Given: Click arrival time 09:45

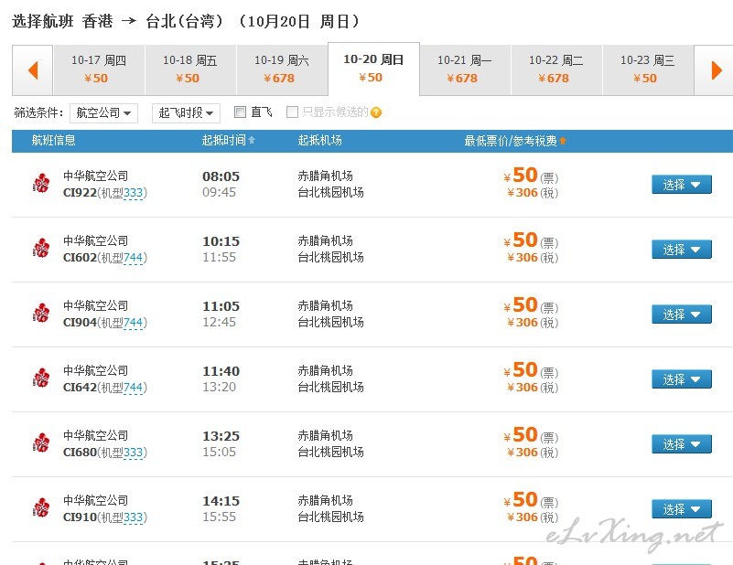Looking at the screenshot, I should (x=219, y=192).
